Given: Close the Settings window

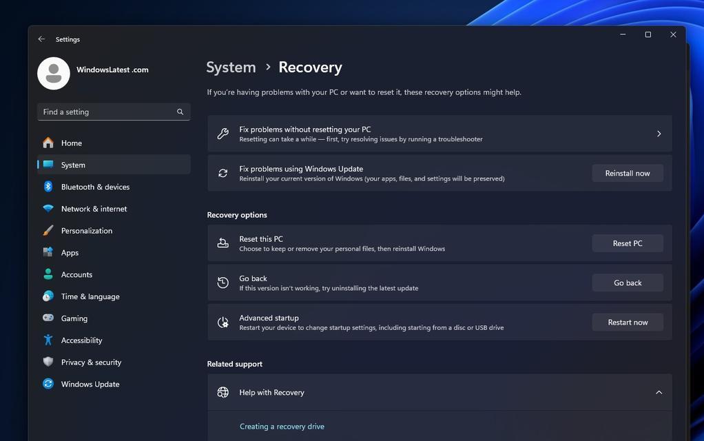Looking at the screenshot, I should click(673, 34).
